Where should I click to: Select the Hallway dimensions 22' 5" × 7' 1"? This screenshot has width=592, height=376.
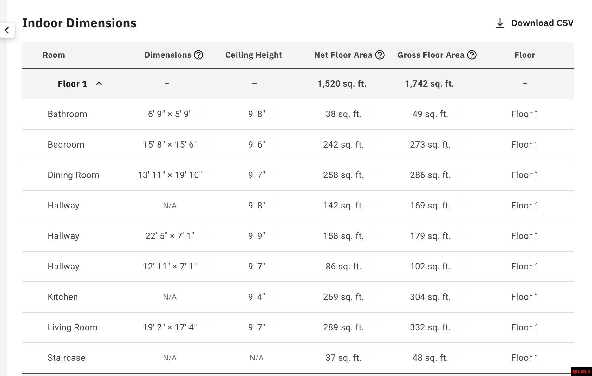click(x=170, y=236)
